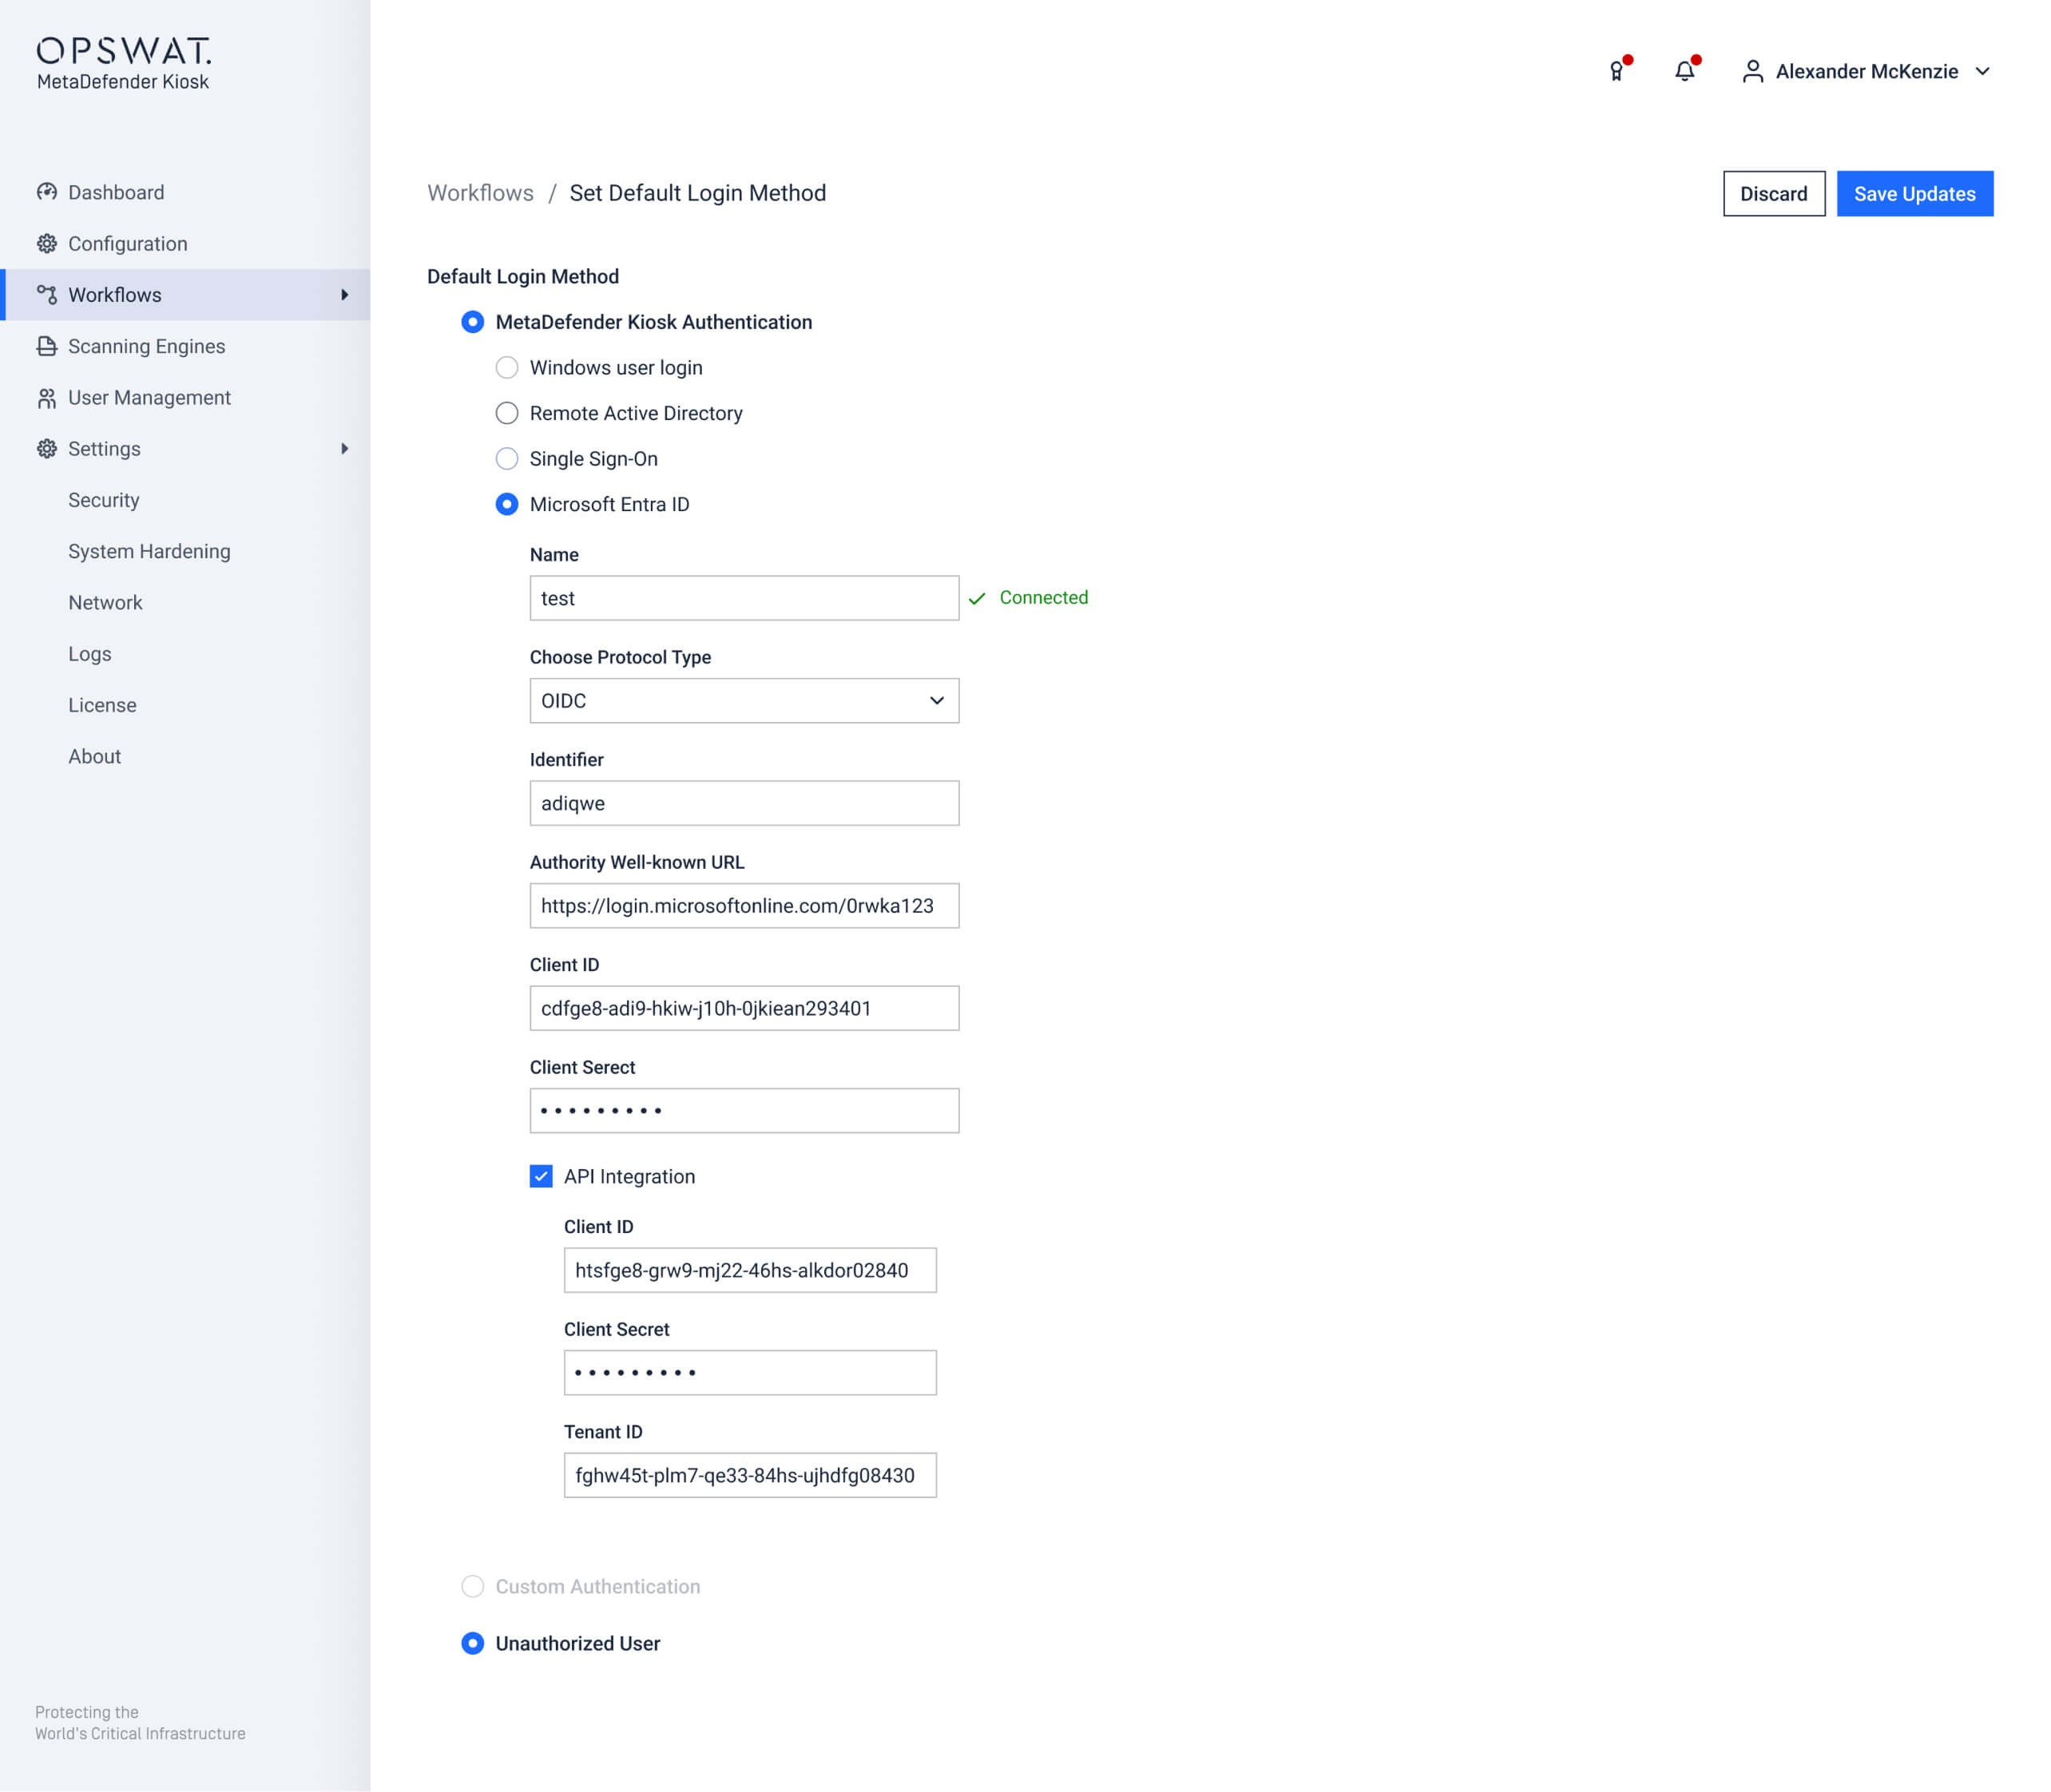The height and width of the screenshot is (1792, 2051).
Task: Click inside the Name field containing test
Action: [x=743, y=598]
